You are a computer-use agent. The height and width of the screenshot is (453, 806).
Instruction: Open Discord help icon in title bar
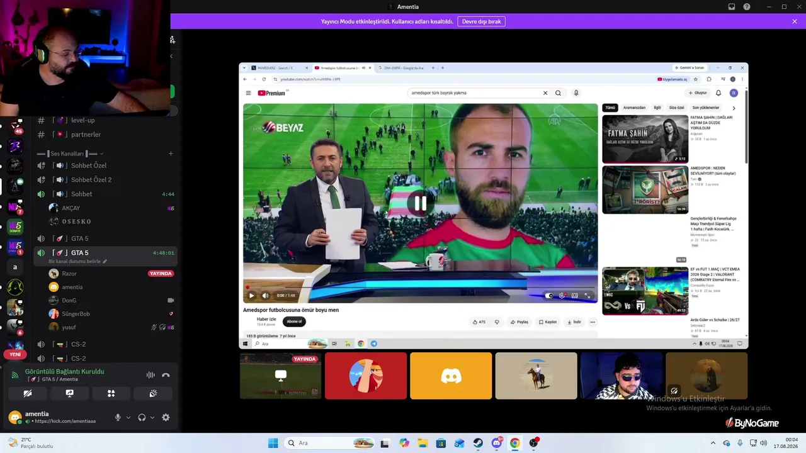[747, 7]
